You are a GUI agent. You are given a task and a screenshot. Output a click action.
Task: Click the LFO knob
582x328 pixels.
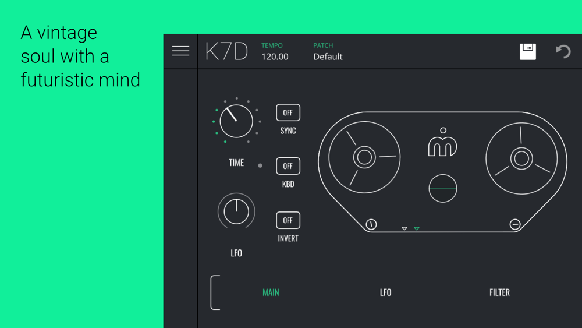[236, 211]
